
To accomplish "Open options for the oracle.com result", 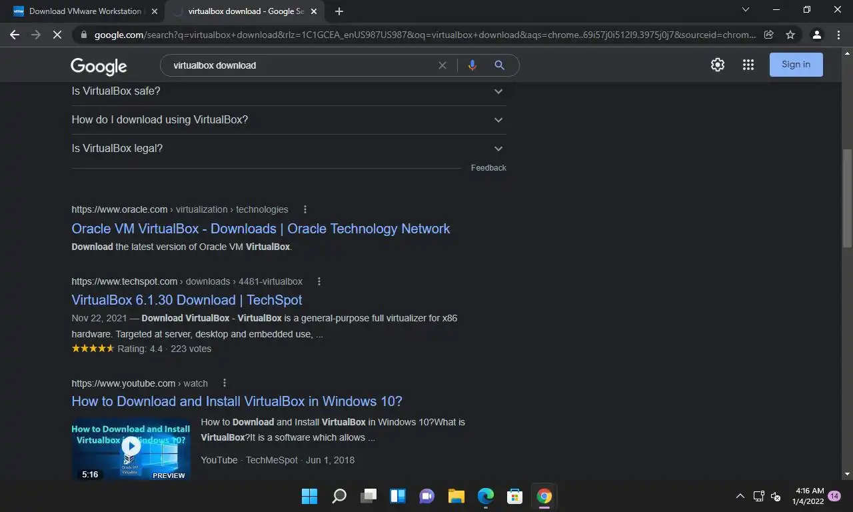I will (305, 209).
